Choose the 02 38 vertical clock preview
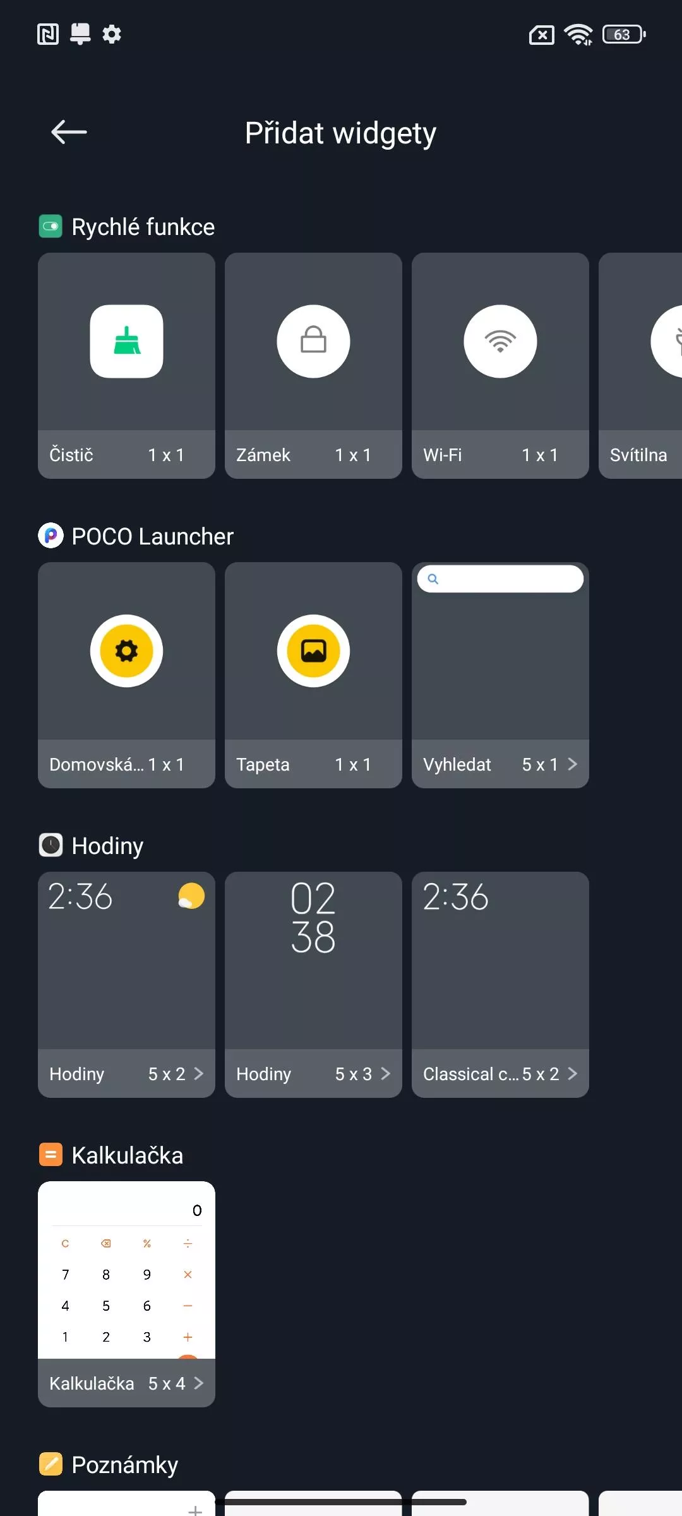 tap(313, 960)
